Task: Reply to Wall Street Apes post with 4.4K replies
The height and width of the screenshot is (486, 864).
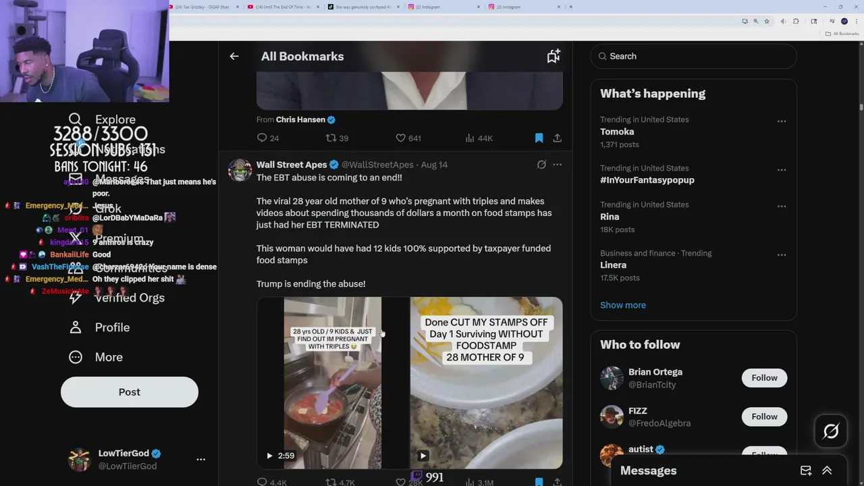Action: coord(271,482)
